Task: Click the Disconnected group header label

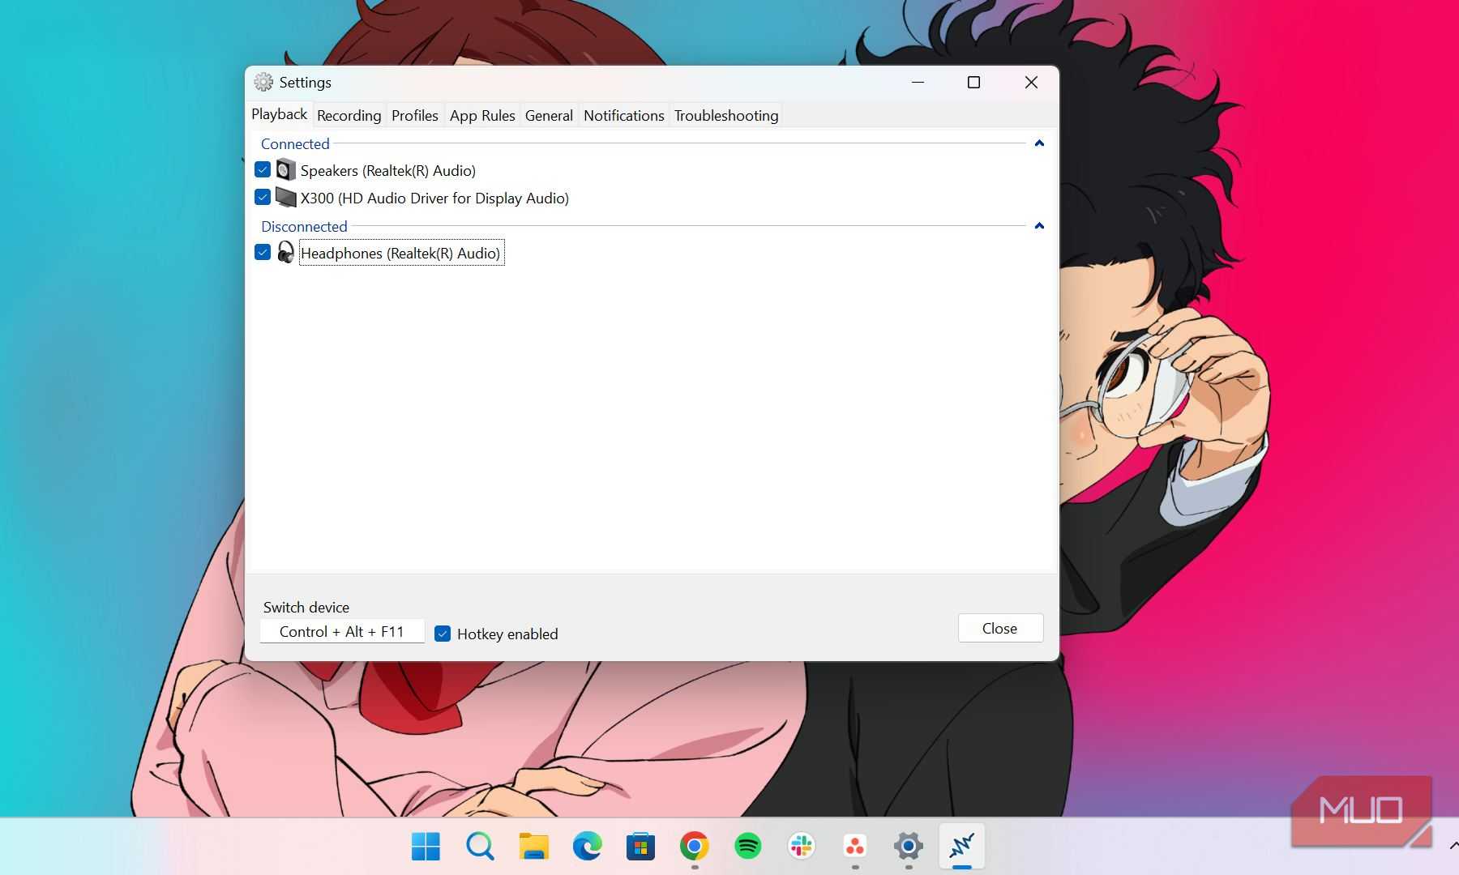Action: [304, 226]
